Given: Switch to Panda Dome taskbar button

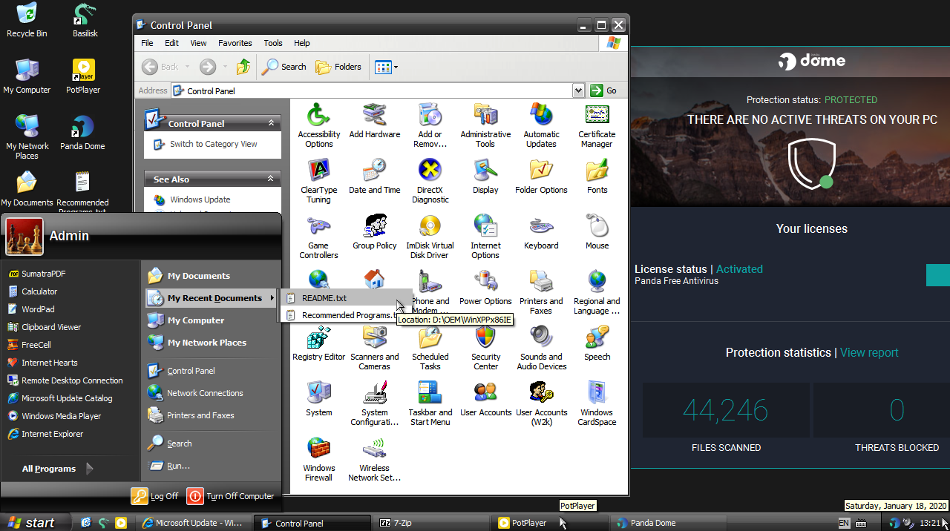Looking at the screenshot, I should pyautogui.click(x=669, y=523).
